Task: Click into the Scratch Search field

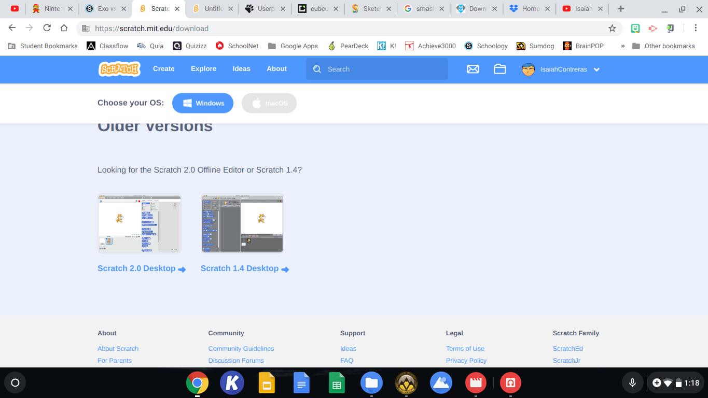Action: click(377, 69)
